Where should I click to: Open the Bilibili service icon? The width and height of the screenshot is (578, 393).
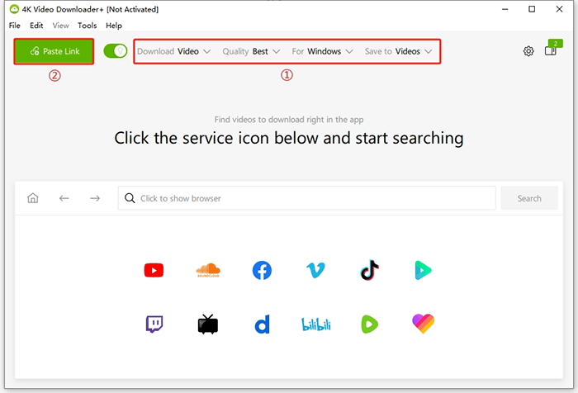(316, 324)
